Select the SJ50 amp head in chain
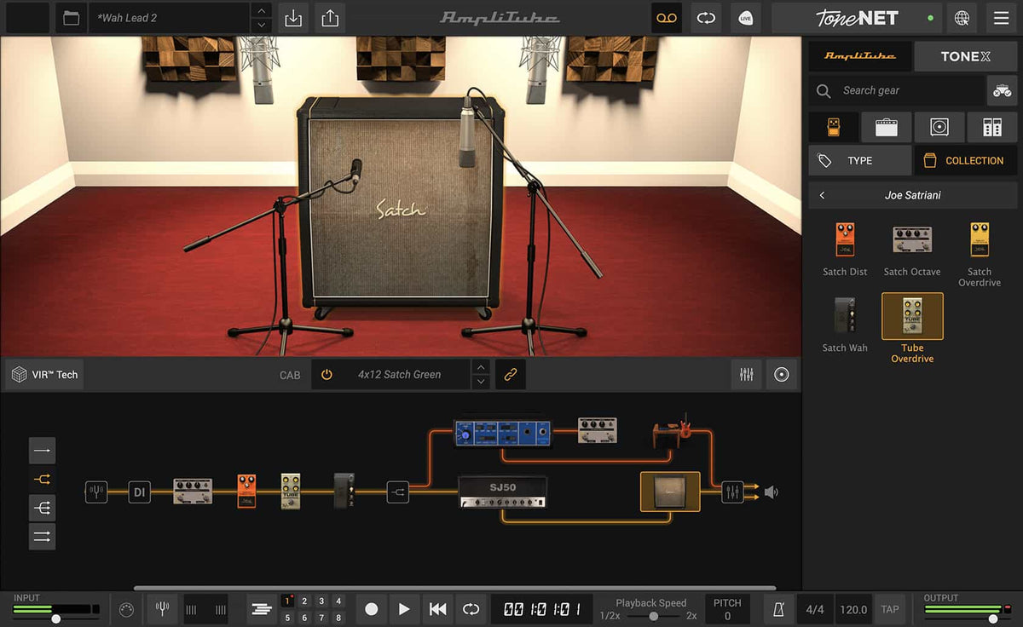Screen dimensions: 1023x627 [x=502, y=492]
